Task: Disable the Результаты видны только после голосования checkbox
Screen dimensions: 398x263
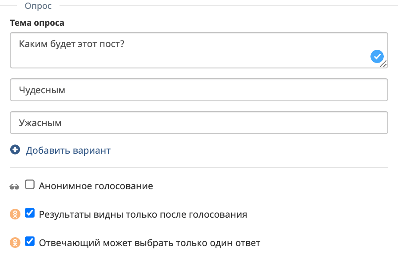Action: click(30, 214)
